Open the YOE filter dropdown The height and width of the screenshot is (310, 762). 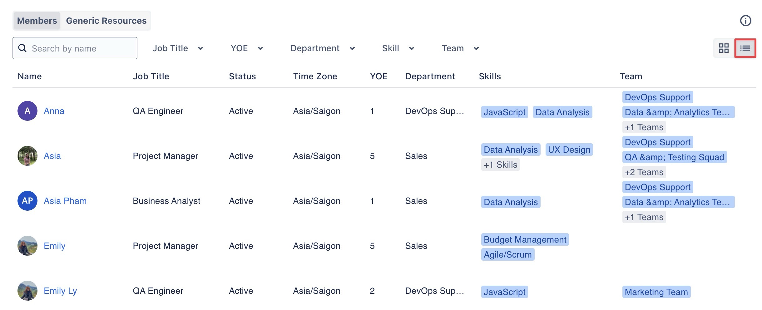click(x=247, y=48)
